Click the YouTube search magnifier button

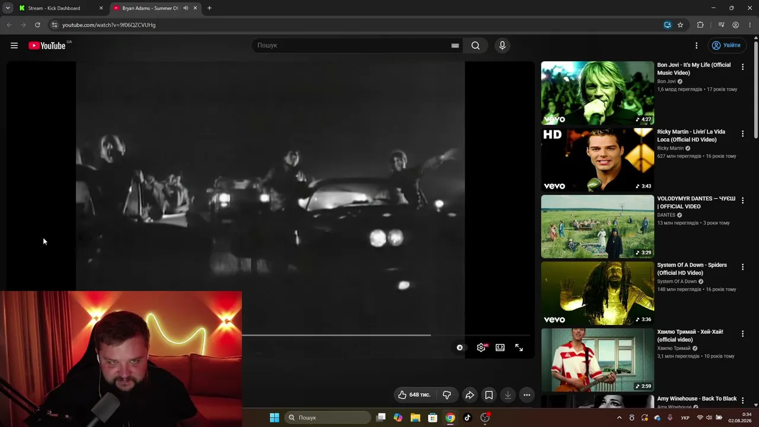point(476,46)
